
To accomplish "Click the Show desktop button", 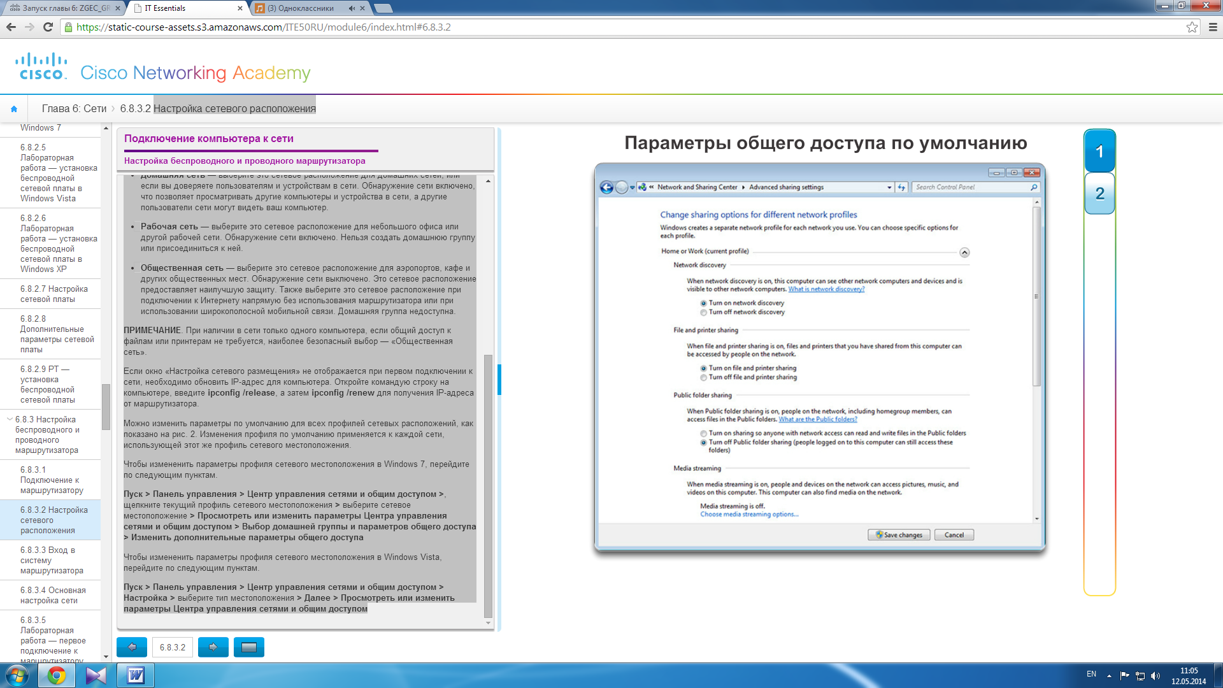I will (1218, 675).
